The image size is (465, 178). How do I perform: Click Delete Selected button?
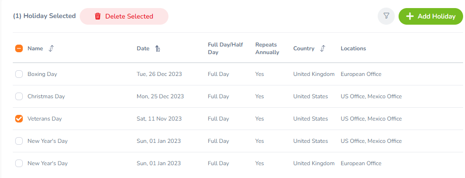pyautogui.click(x=124, y=16)
